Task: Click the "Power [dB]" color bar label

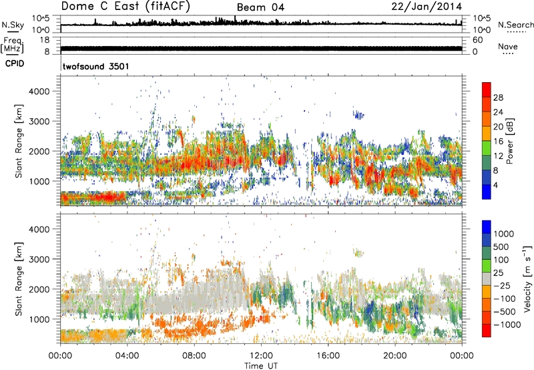Action: point(509,141)
